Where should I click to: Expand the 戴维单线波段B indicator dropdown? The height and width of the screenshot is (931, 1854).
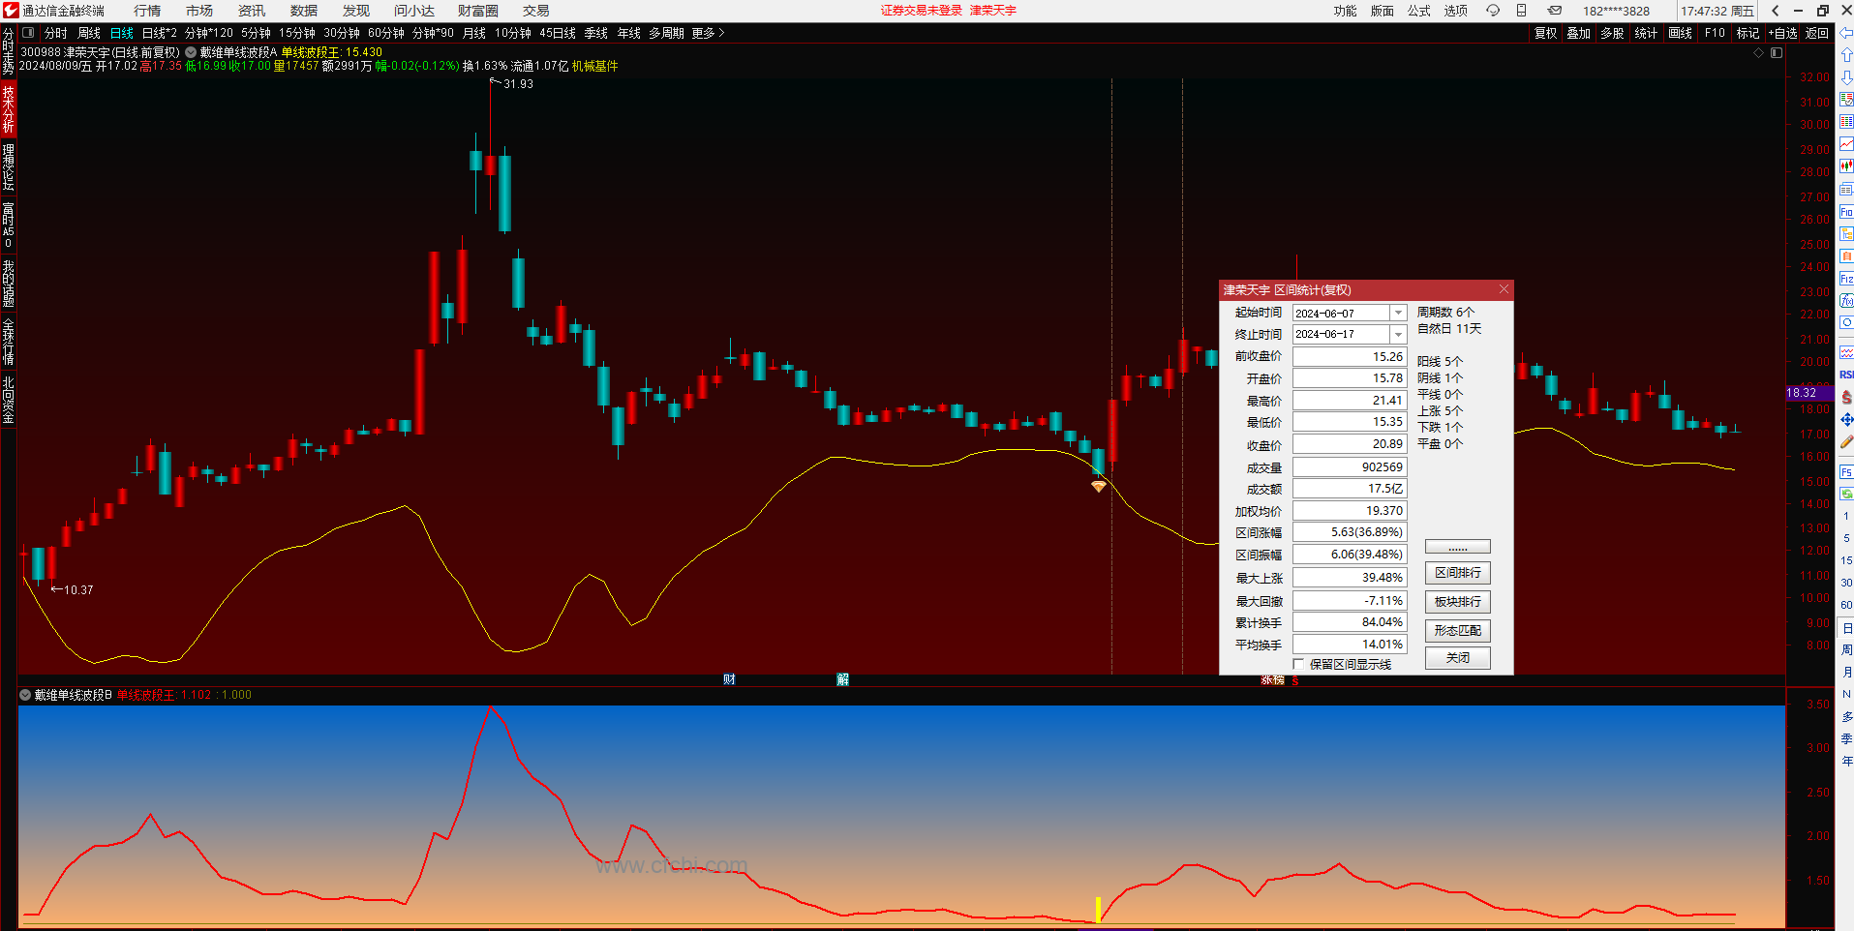click(25, 695)
